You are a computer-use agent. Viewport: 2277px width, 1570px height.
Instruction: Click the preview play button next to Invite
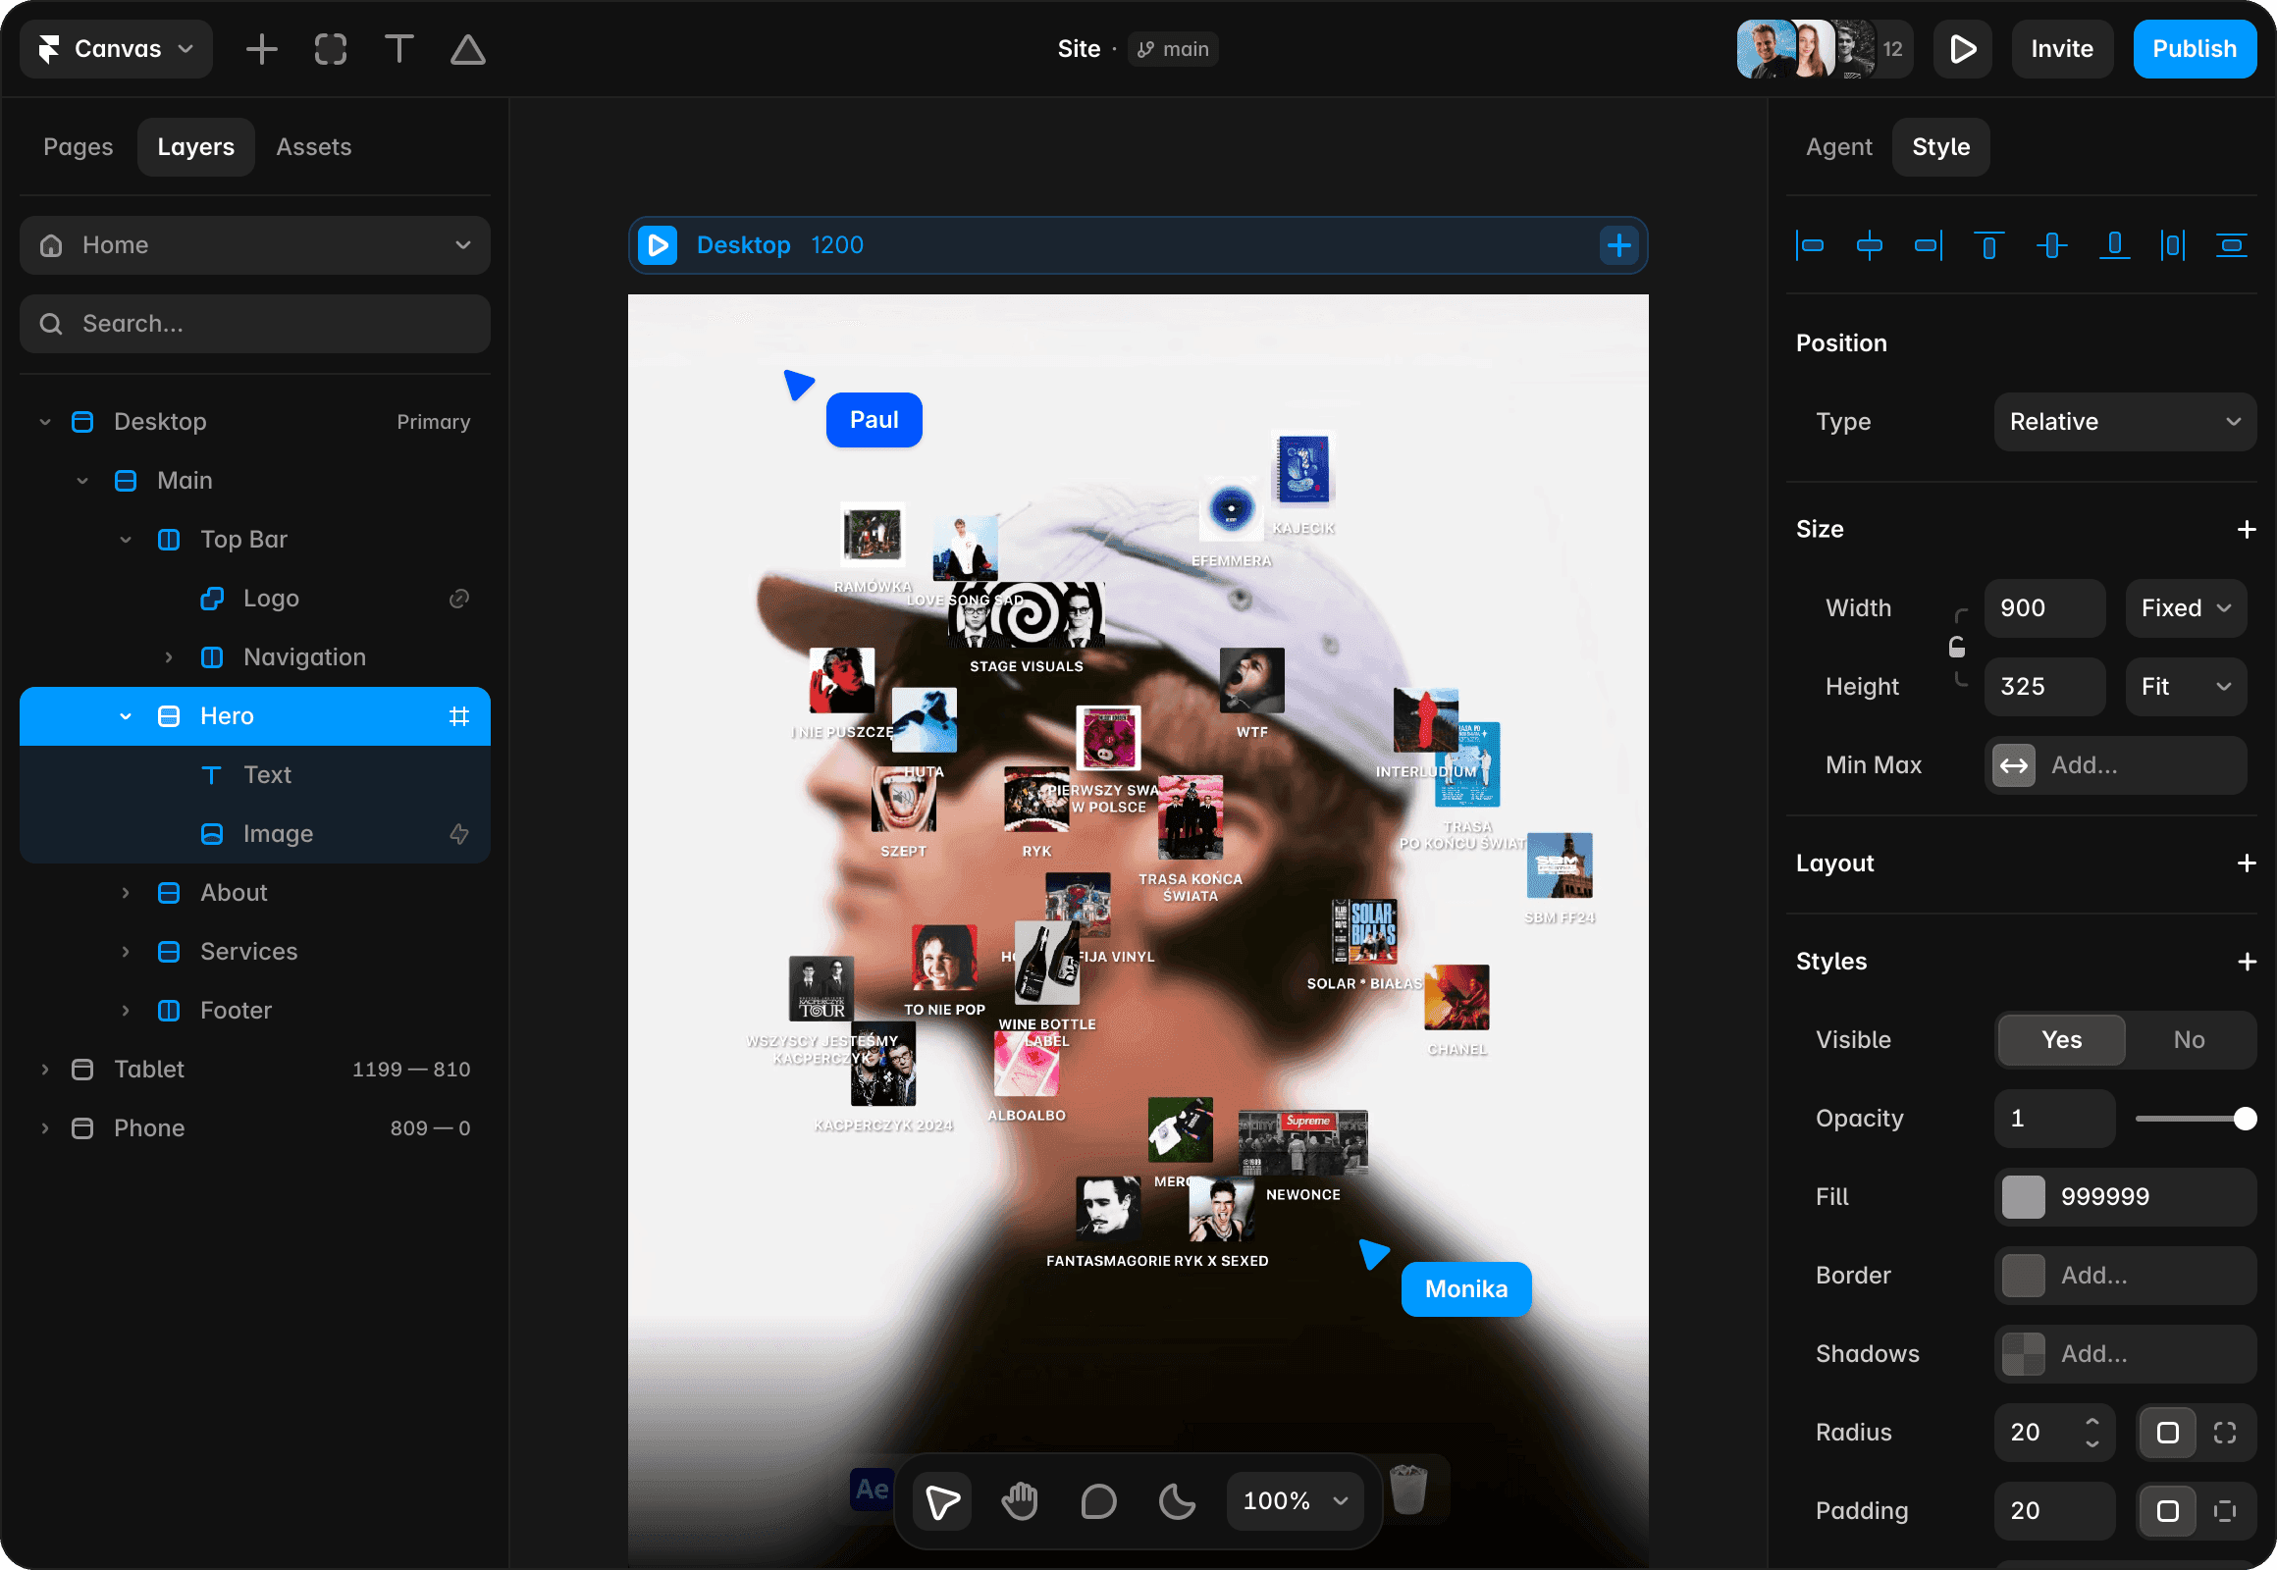[x=1962, y=49]
